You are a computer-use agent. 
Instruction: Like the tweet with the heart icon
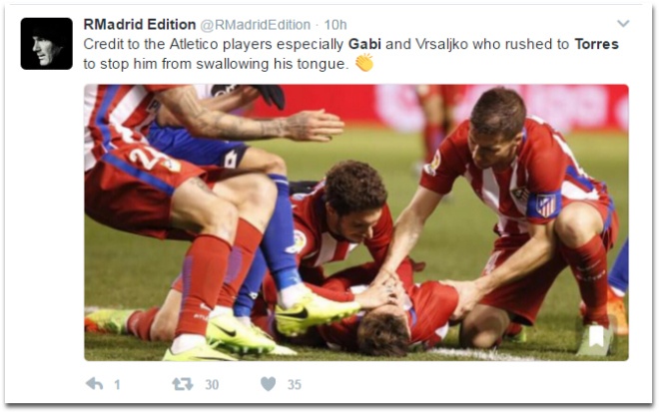(269, 384)
